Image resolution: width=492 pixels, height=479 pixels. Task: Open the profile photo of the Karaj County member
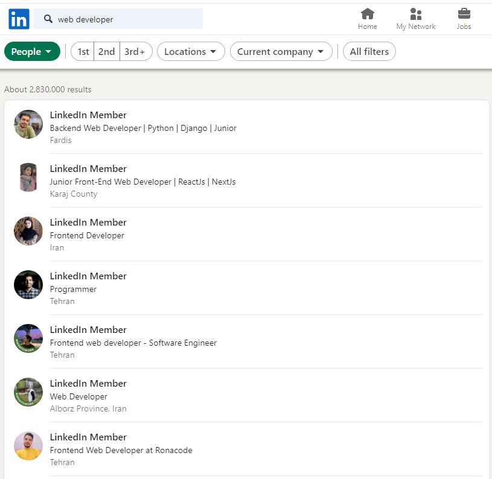coord(28,177)
